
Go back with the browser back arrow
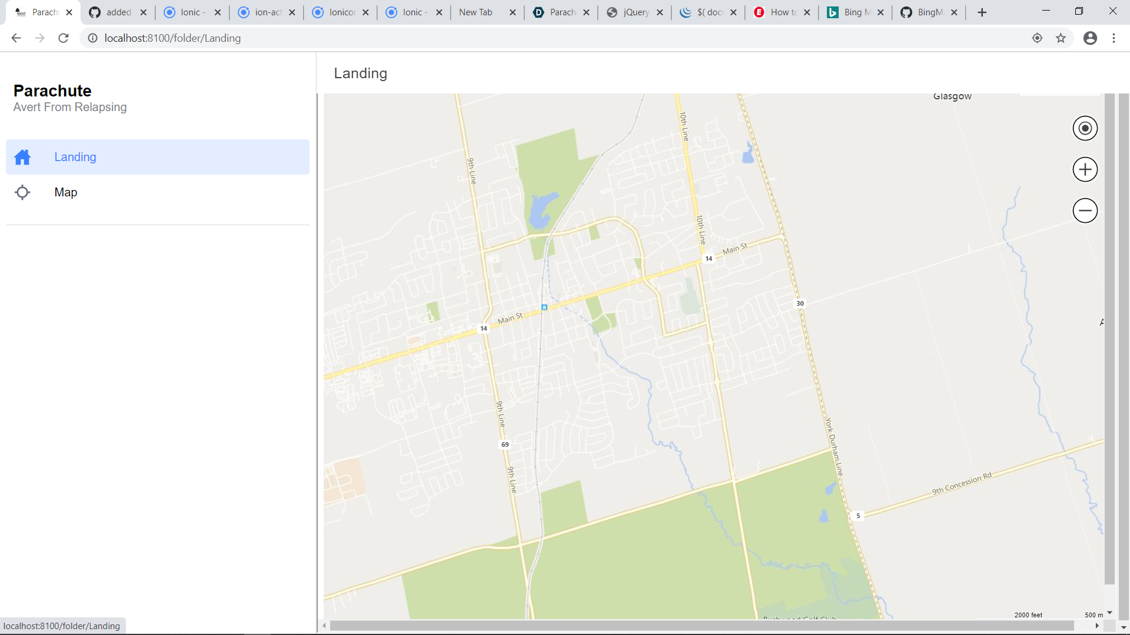pyautogui.click(x=16, y=38)
